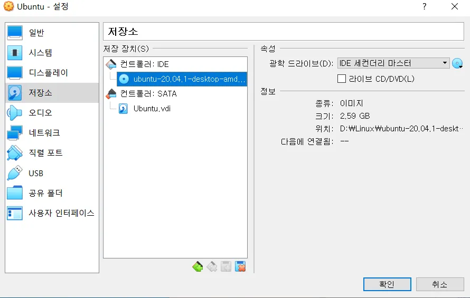Click the optical disc icon of ubuntu ISO
The height and width of the screenshot is (298, 470).
point(124,79)
